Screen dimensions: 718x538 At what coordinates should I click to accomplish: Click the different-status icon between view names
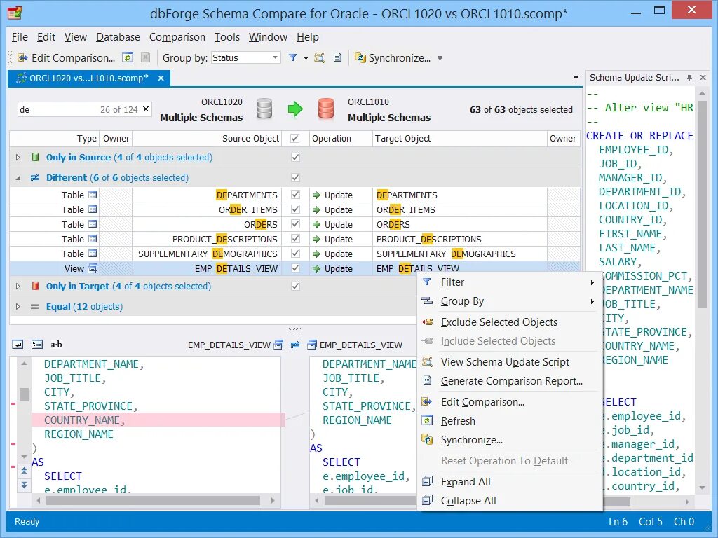click(x=295, y=345)
